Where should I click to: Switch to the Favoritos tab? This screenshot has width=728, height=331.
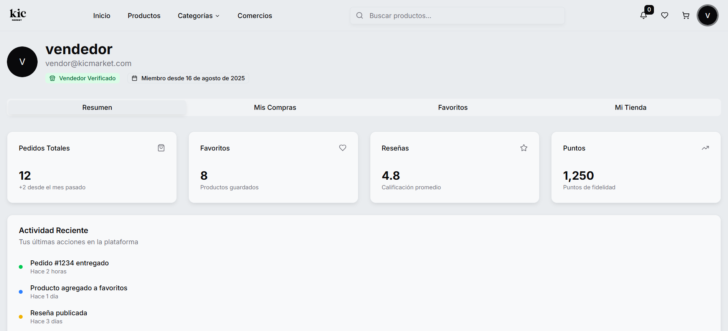click(x=453, y=108)
